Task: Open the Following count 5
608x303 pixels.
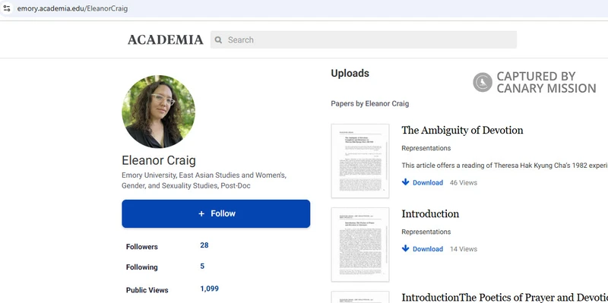Action: click(202, 267)
